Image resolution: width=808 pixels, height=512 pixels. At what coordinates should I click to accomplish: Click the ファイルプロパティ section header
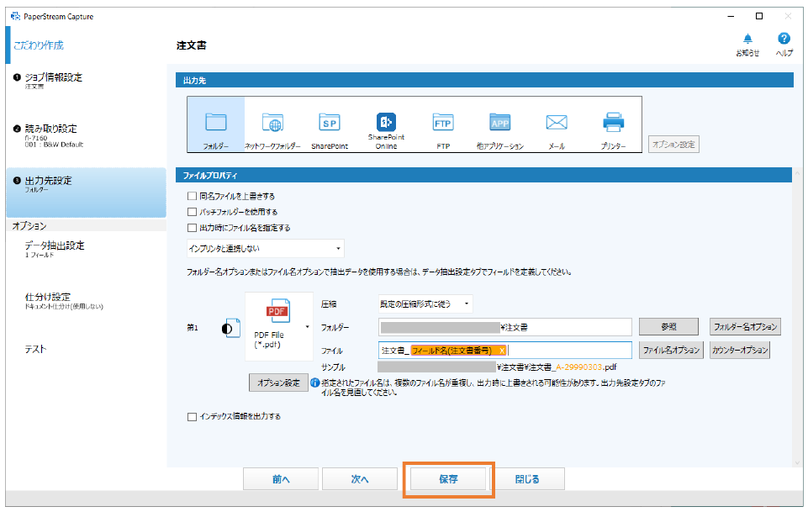pyautogui.click(x=483, y=175)
